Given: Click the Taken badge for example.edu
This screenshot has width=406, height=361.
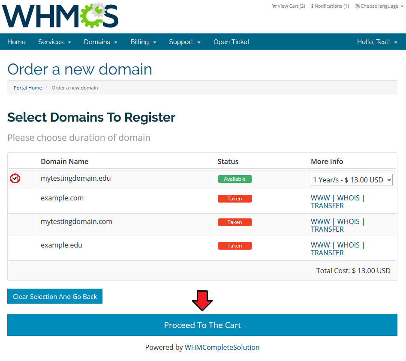Looking at the screenshot, I should click(x=235, y=246).
